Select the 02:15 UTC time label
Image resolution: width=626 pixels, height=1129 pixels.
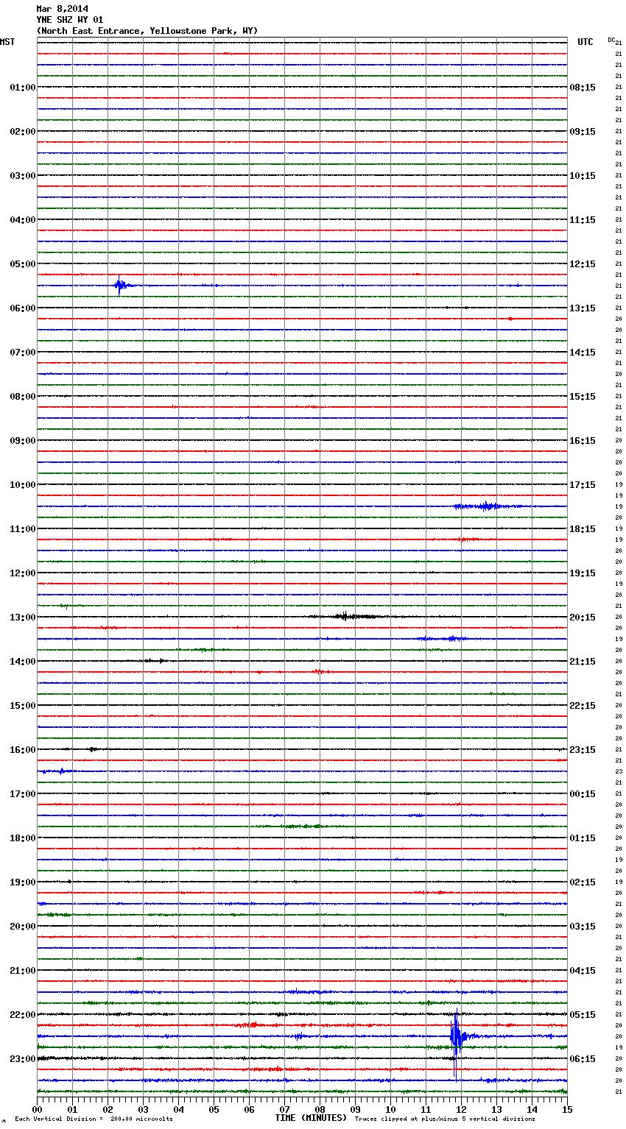[583, 882]
